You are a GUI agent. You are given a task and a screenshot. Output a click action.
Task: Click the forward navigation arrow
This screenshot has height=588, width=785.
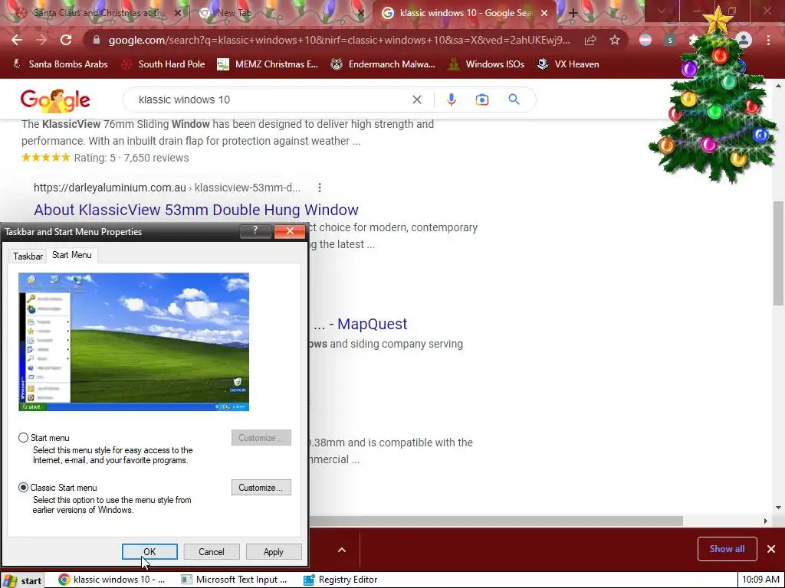[x=41, y=40]
